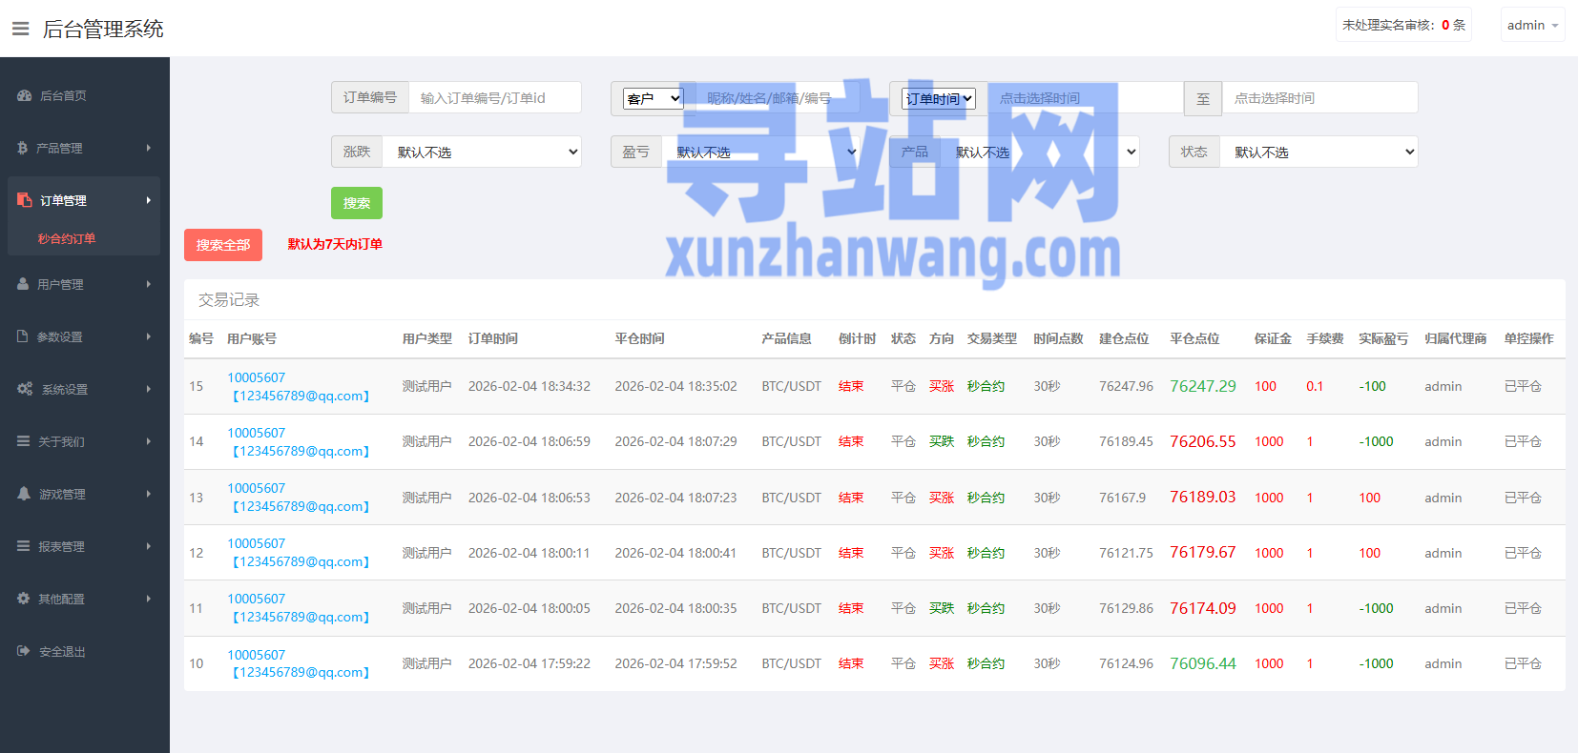Viewport: 1578px width, 753px height.
Task: Click the bell icon beside 游戏管理
Action: pyautogui.click(x=24, y=494)
